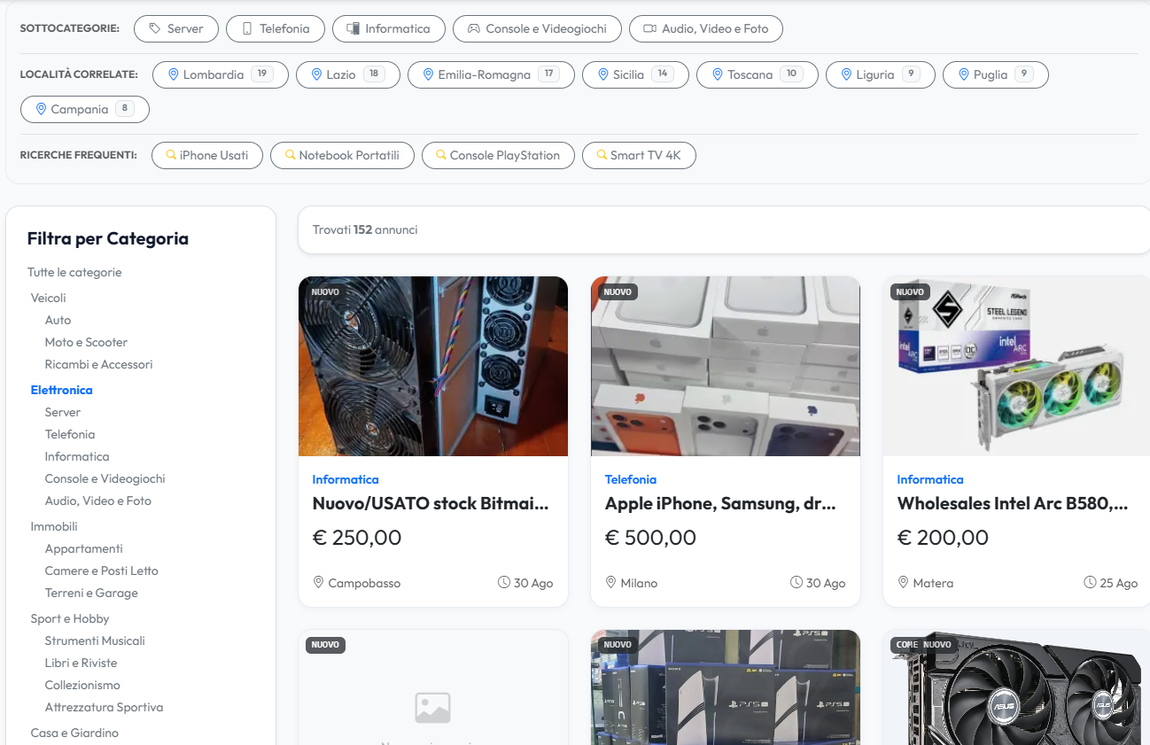1150x745 pixels.
Task: Open the Telefonia subcategory chip
Action: (276, 28)
